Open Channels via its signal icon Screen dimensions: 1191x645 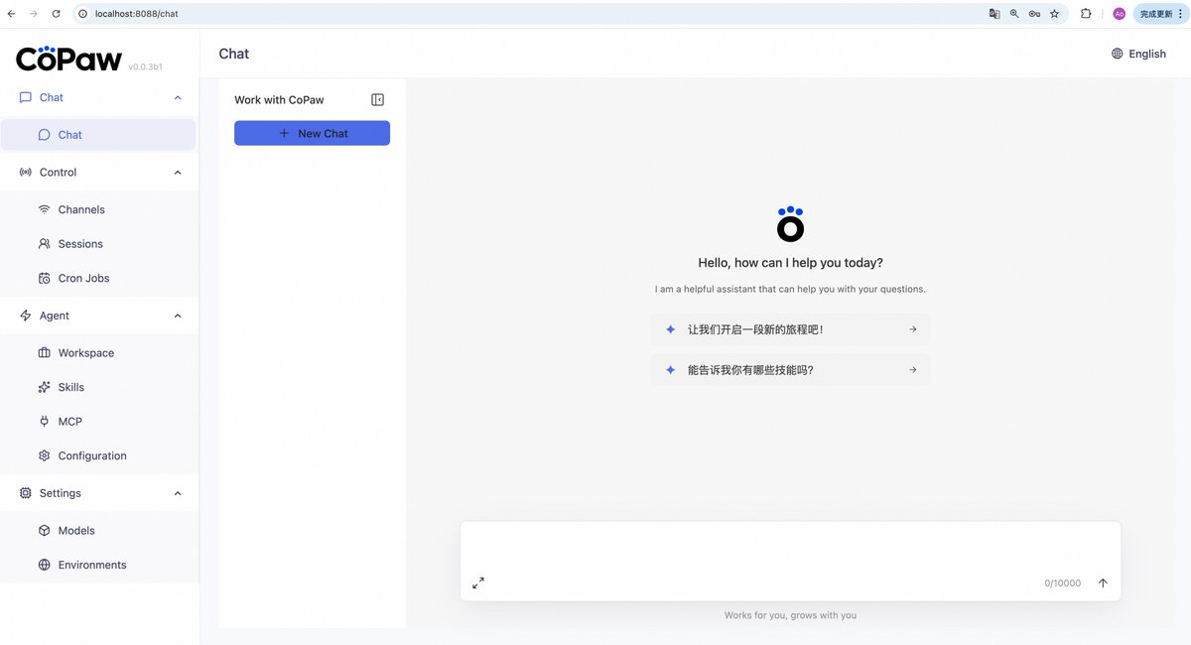point(44,209)
